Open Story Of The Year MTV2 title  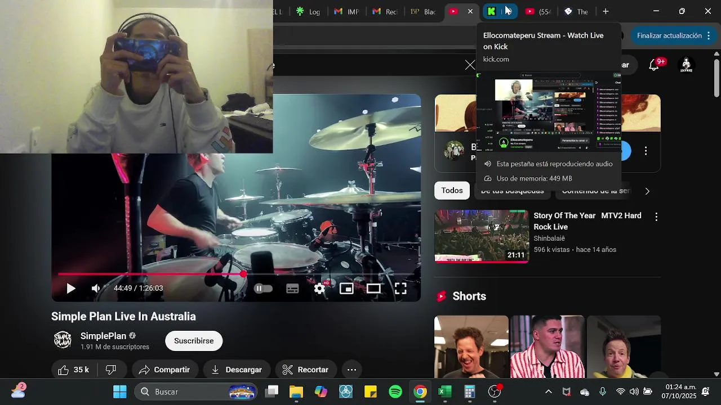point(588,221)
